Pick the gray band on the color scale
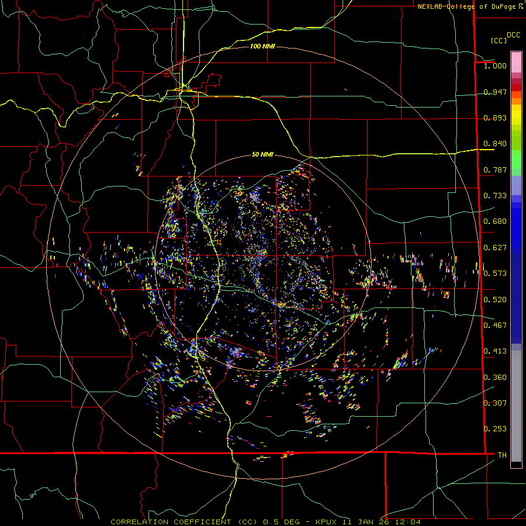The image size is (526, 526). coord(516,406)
